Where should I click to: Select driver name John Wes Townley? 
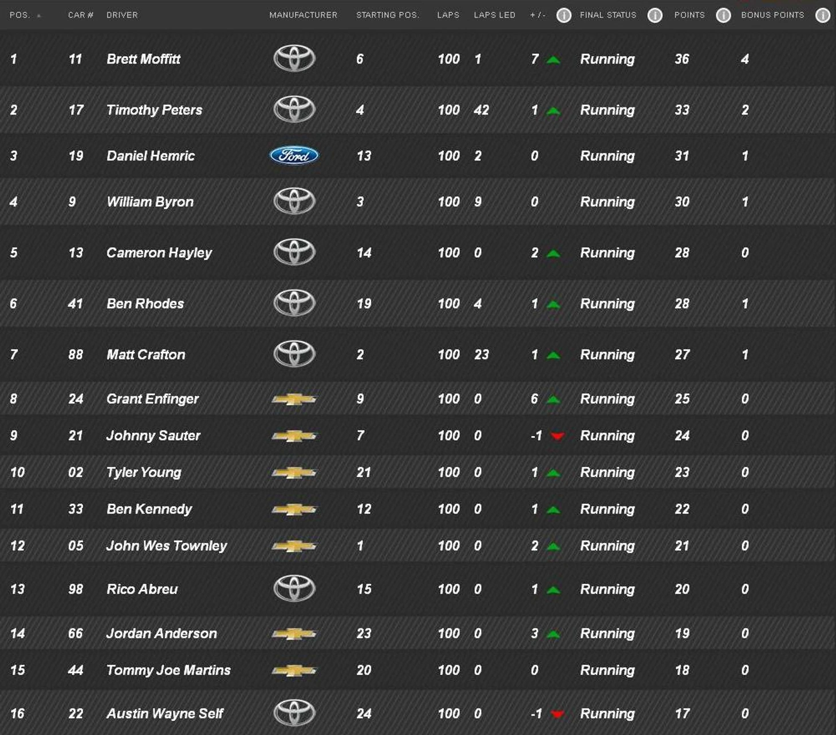167,546
